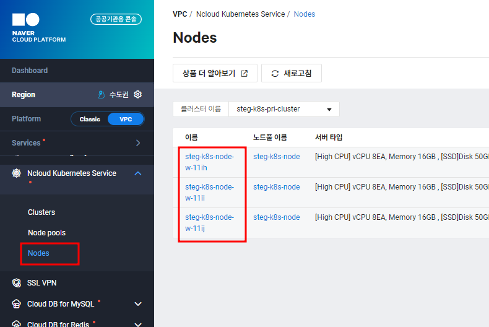This screenshot has width=489, height=327.
Task: Switch platform to VPC
Action: [126, 119]
